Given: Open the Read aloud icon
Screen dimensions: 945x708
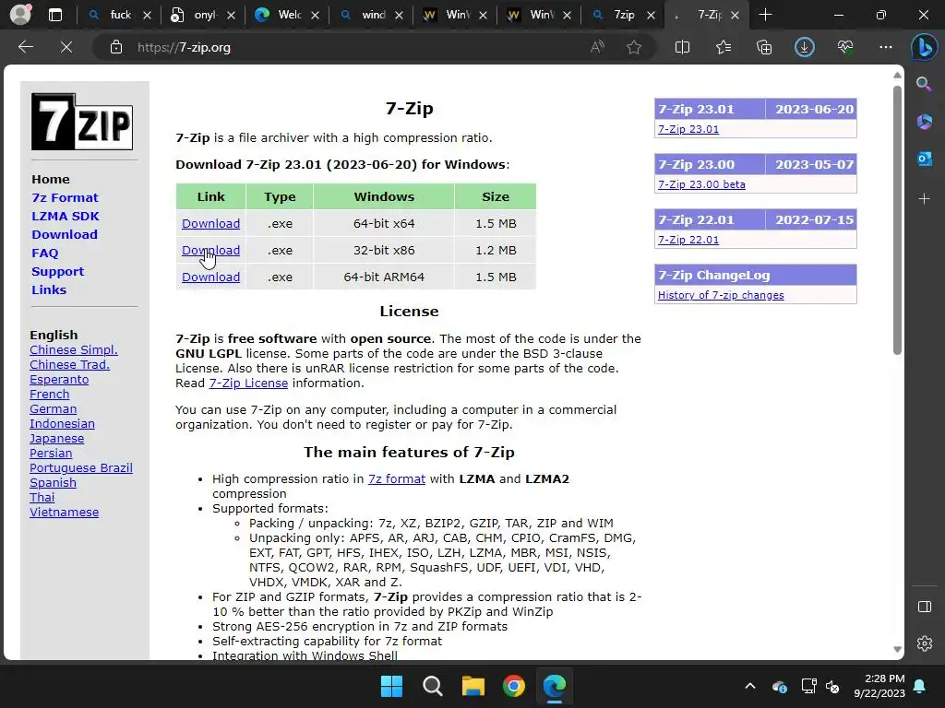Looking at the screenshot, I should coord(597,47).
